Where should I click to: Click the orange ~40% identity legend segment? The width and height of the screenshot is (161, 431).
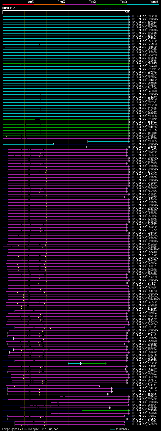coord(49,4)
